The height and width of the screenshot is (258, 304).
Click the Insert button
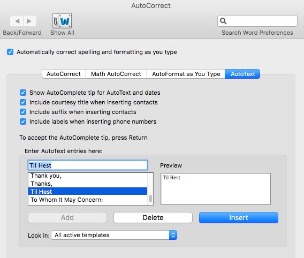(x=239, y=217)
